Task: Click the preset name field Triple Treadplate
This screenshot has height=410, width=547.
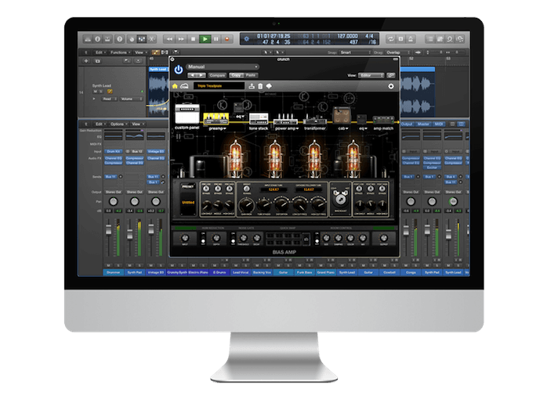Action: click(219, 86)
